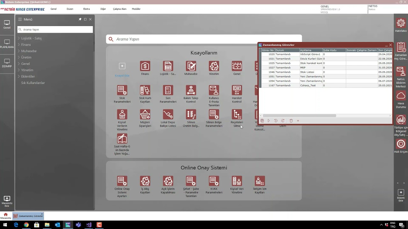This screenshot has height=229, width=408.
Task: Open the Düzen menu
Action: click(x=70, y=9)
